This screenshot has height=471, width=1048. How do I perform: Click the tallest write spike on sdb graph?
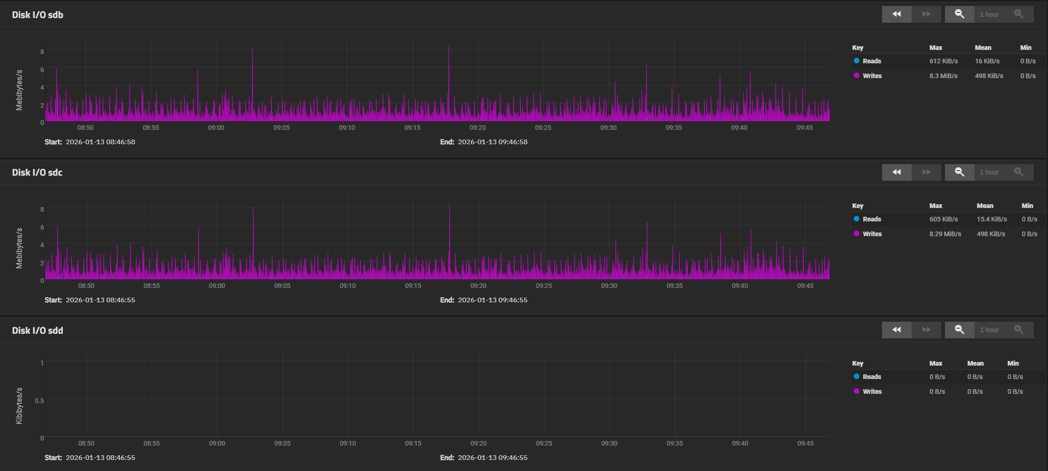449,47
